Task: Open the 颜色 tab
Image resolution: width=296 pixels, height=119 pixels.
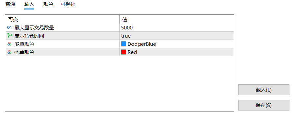Action: coord(48,4)
